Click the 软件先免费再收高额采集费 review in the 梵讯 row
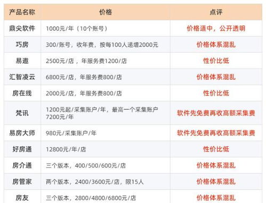 [x=216, y=113]
